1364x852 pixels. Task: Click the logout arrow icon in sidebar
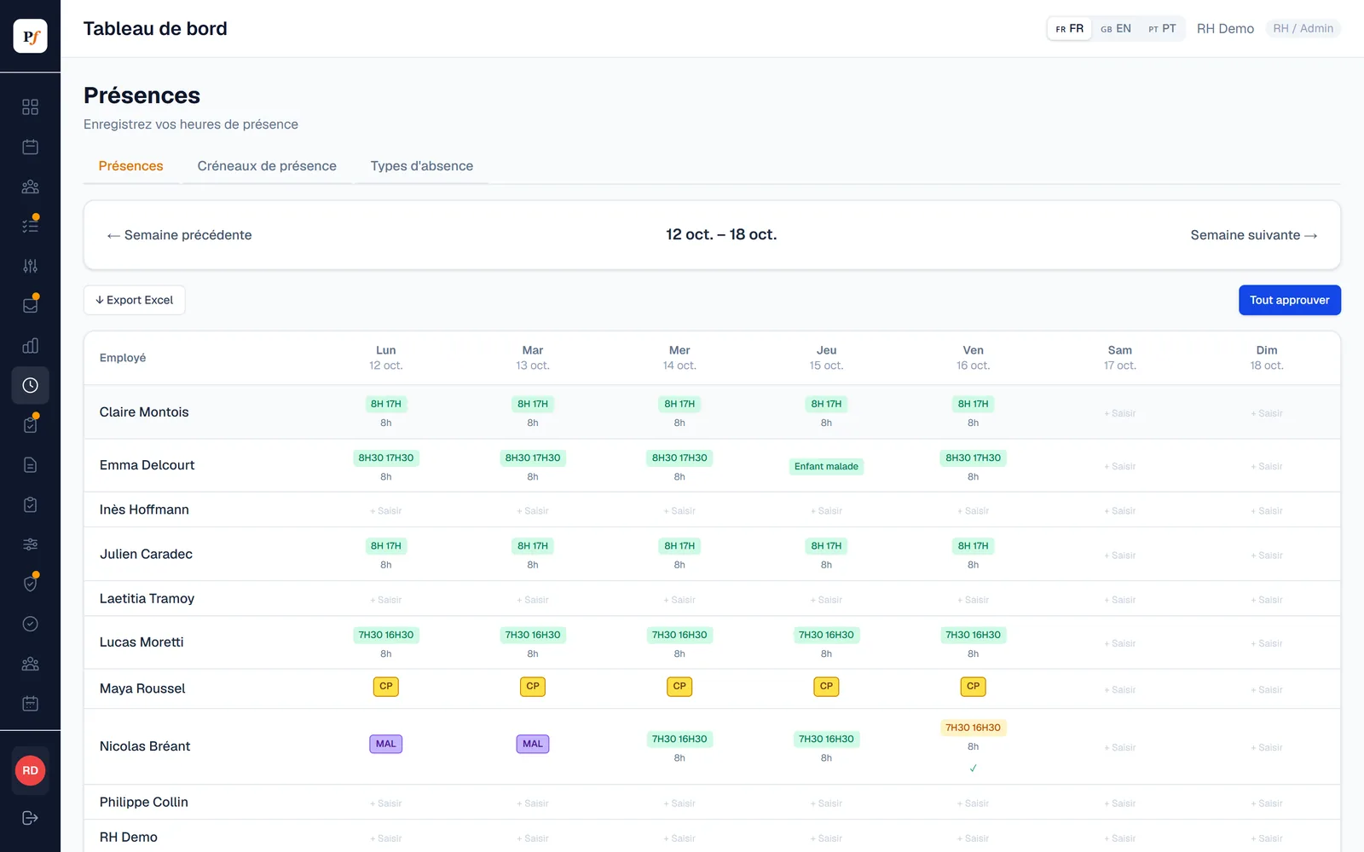click(30, 818)
